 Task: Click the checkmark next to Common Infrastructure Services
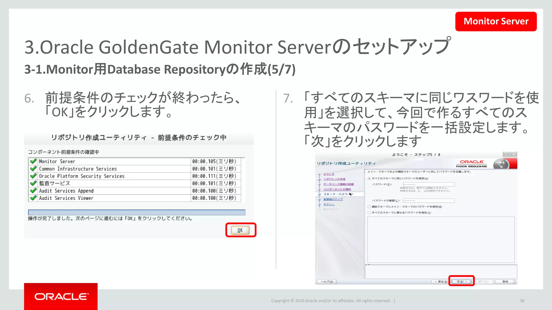(33, 169)
